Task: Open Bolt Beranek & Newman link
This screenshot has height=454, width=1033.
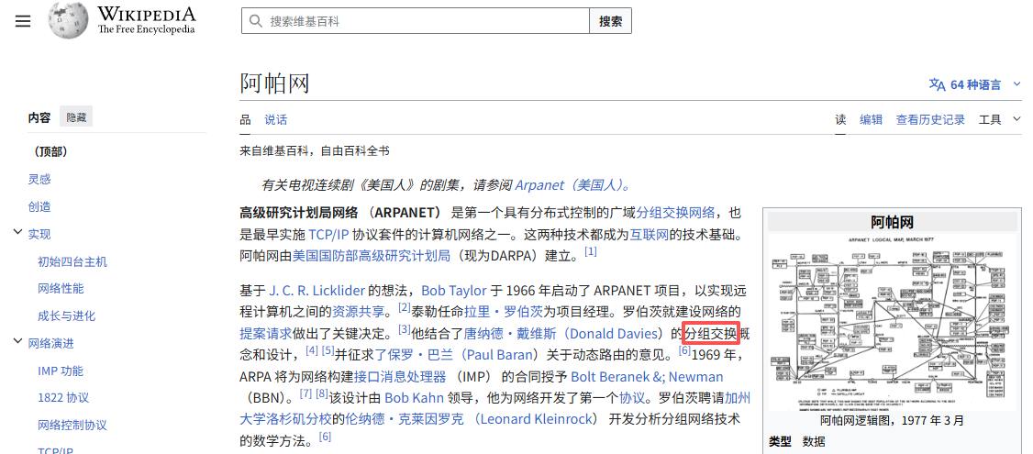Action: [x=646, y=377]
